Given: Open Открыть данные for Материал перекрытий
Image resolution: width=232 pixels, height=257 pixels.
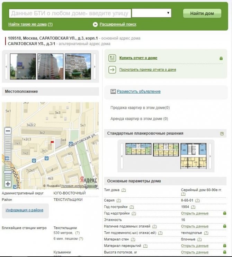Looking at the screenshot, I should pyautogui.click(x=195, y=246).
